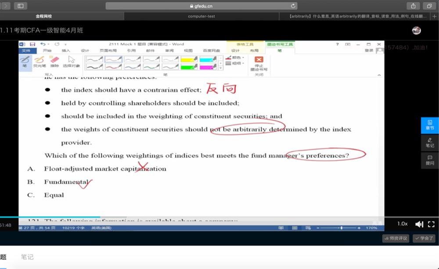Screen dimensions: 439x269
Task: Click the 师资评议 button
Action: click(x=396, y=238)
